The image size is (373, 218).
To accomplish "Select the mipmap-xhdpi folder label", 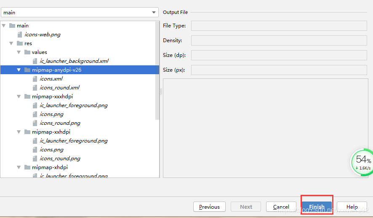I will 50,167.
